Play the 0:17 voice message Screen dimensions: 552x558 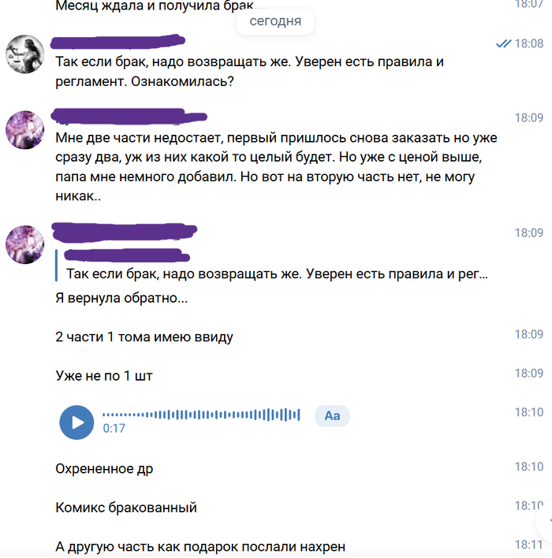[76, 422]
